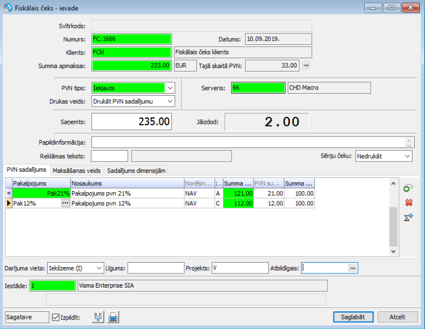Click the add row icon beside table
The width and height of the screenshot is (425, 329).
[x=408, y=188]
